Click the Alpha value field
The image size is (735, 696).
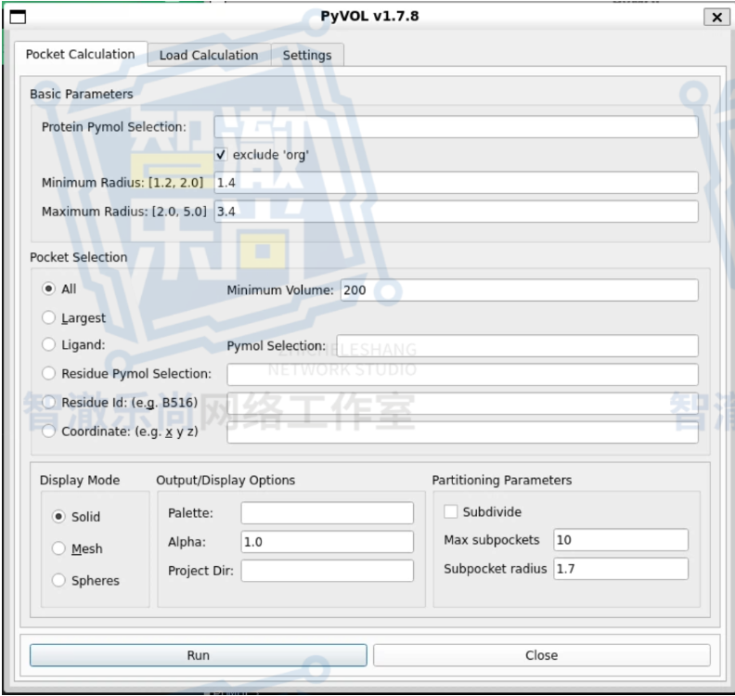pos(328,542)
